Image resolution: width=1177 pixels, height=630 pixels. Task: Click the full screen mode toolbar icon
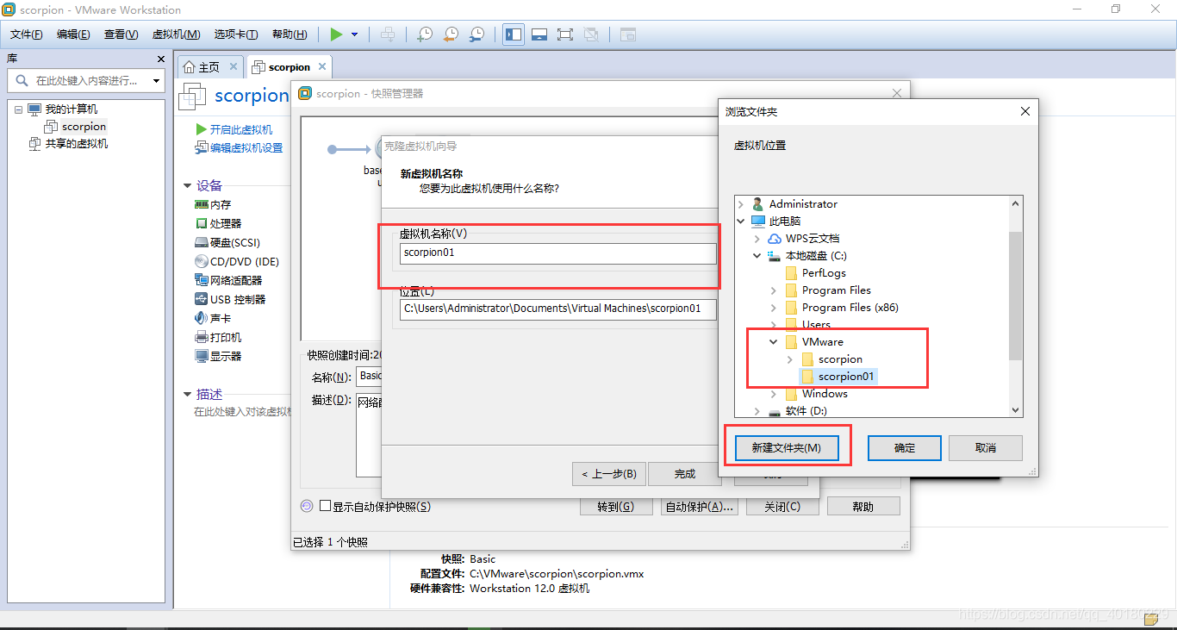point(565,34)
